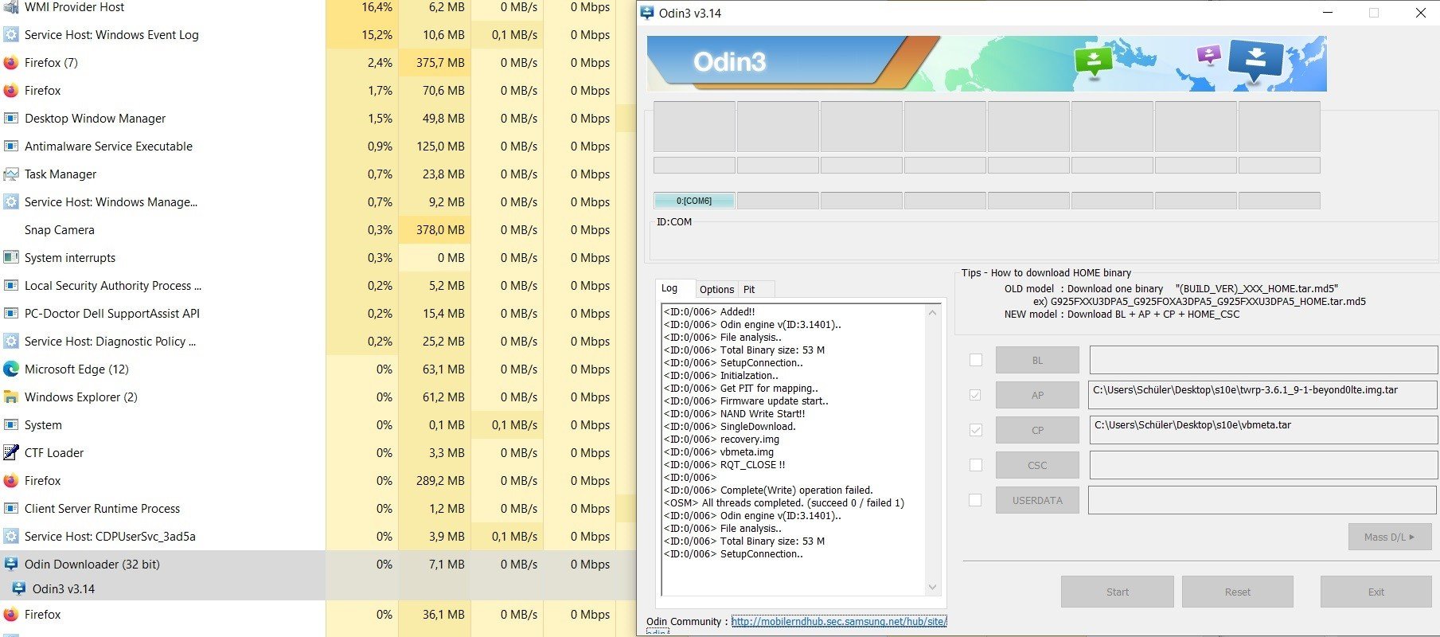The image size is (1440, 637).
Task: Toggle the AP checkbox in Odin3
Action: tap(976, 395)
